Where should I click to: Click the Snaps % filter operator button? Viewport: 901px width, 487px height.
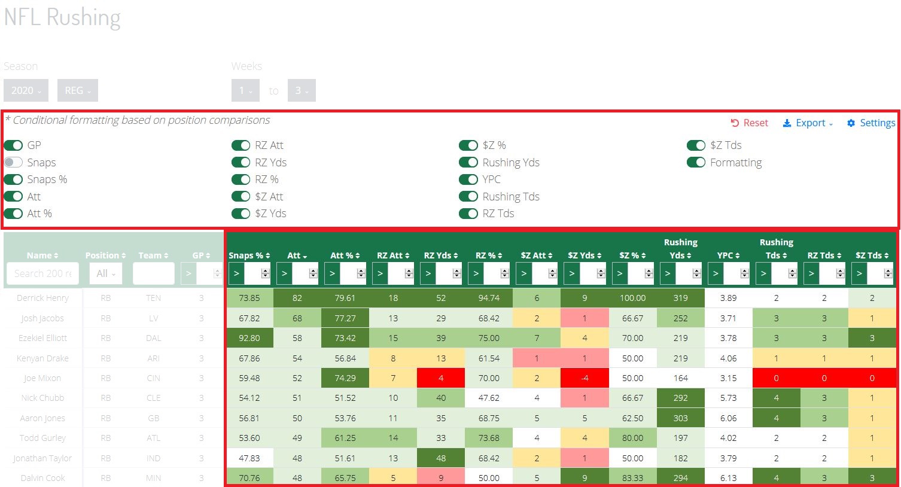236,273
